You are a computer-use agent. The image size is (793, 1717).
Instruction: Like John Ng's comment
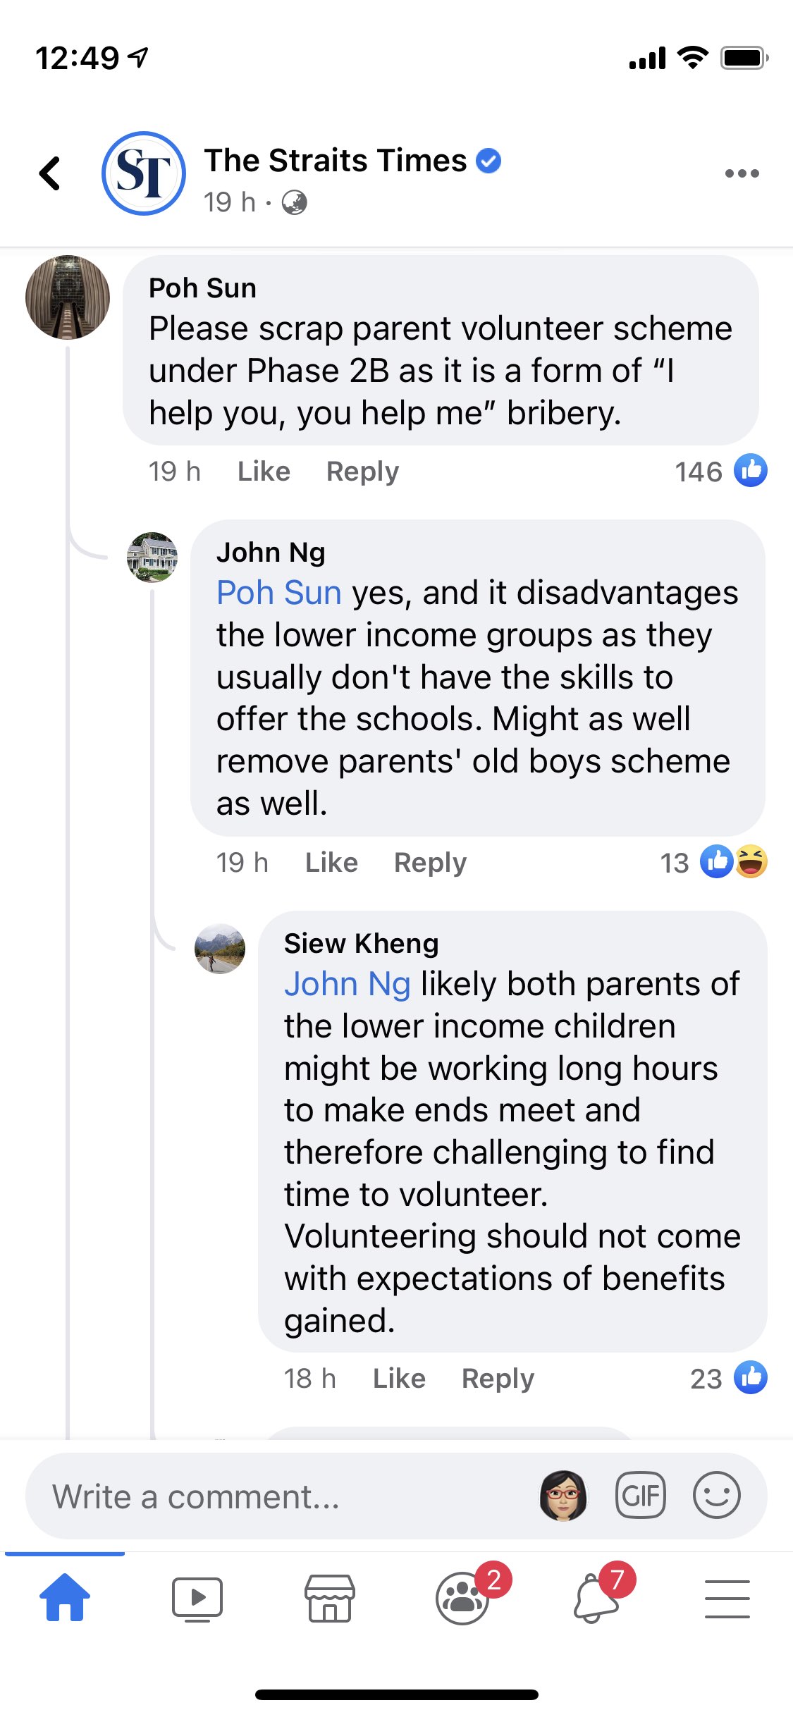click(331, 863)
